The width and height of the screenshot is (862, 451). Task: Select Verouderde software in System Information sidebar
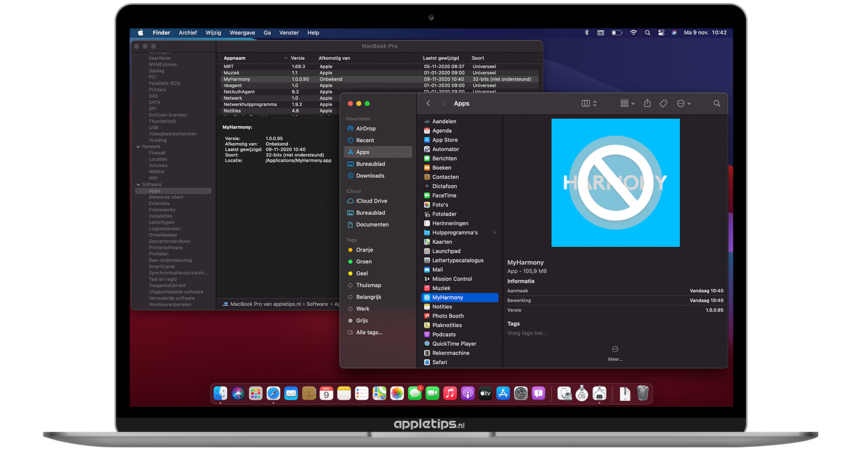172,298
